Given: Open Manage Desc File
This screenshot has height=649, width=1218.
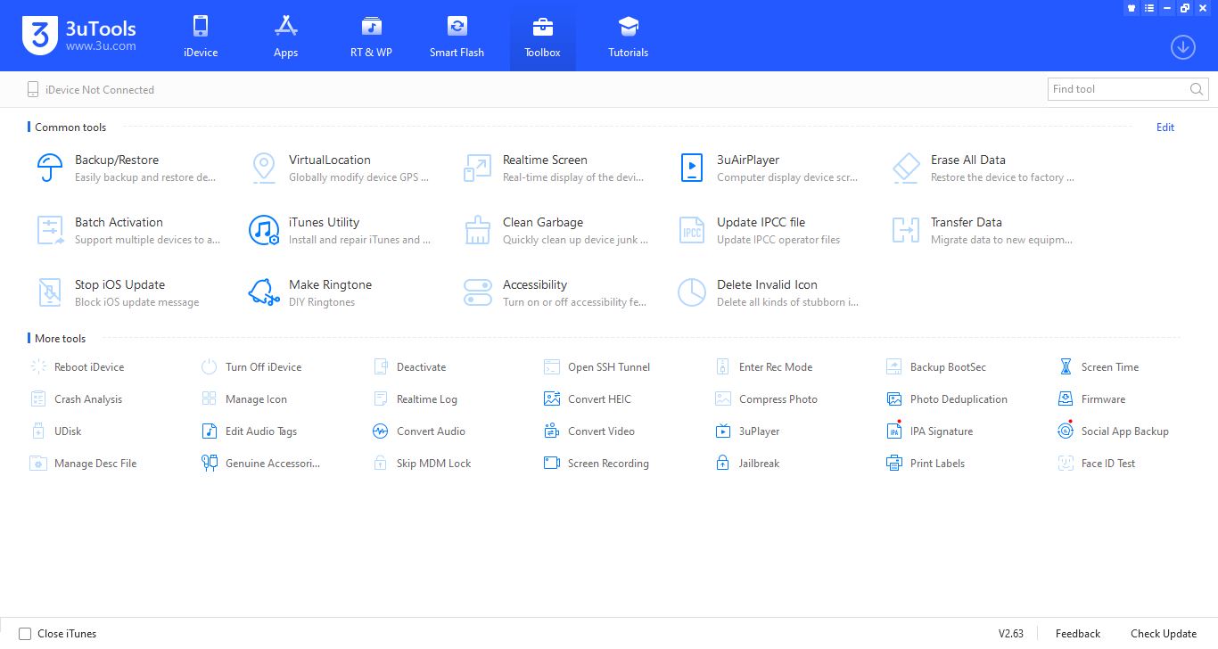Looking at the screenshot, I should point(84,464).
